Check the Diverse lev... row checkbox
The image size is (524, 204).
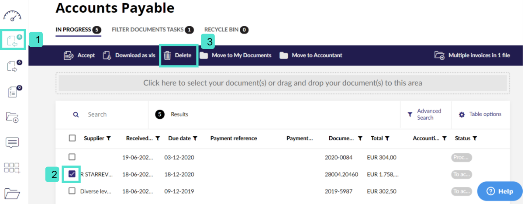72,191
